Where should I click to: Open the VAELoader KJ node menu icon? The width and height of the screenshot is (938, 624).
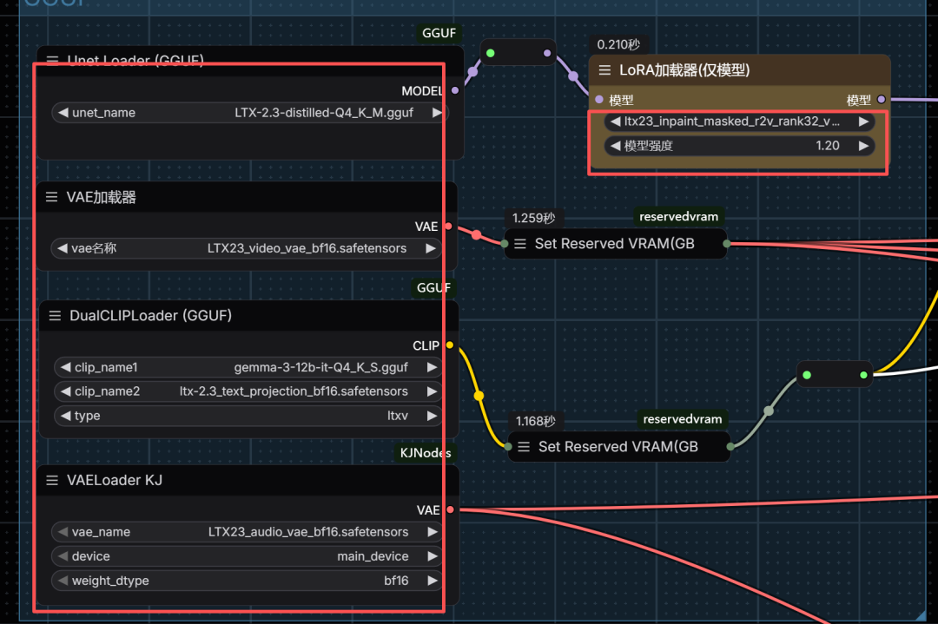click(52, 481)
